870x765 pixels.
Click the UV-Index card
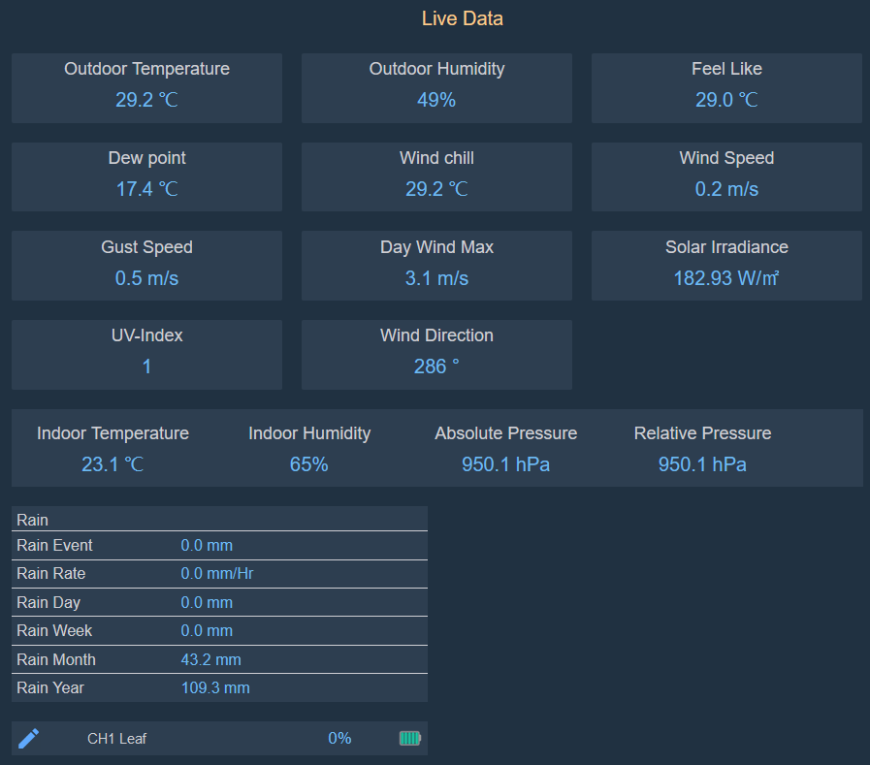[147, 355]
